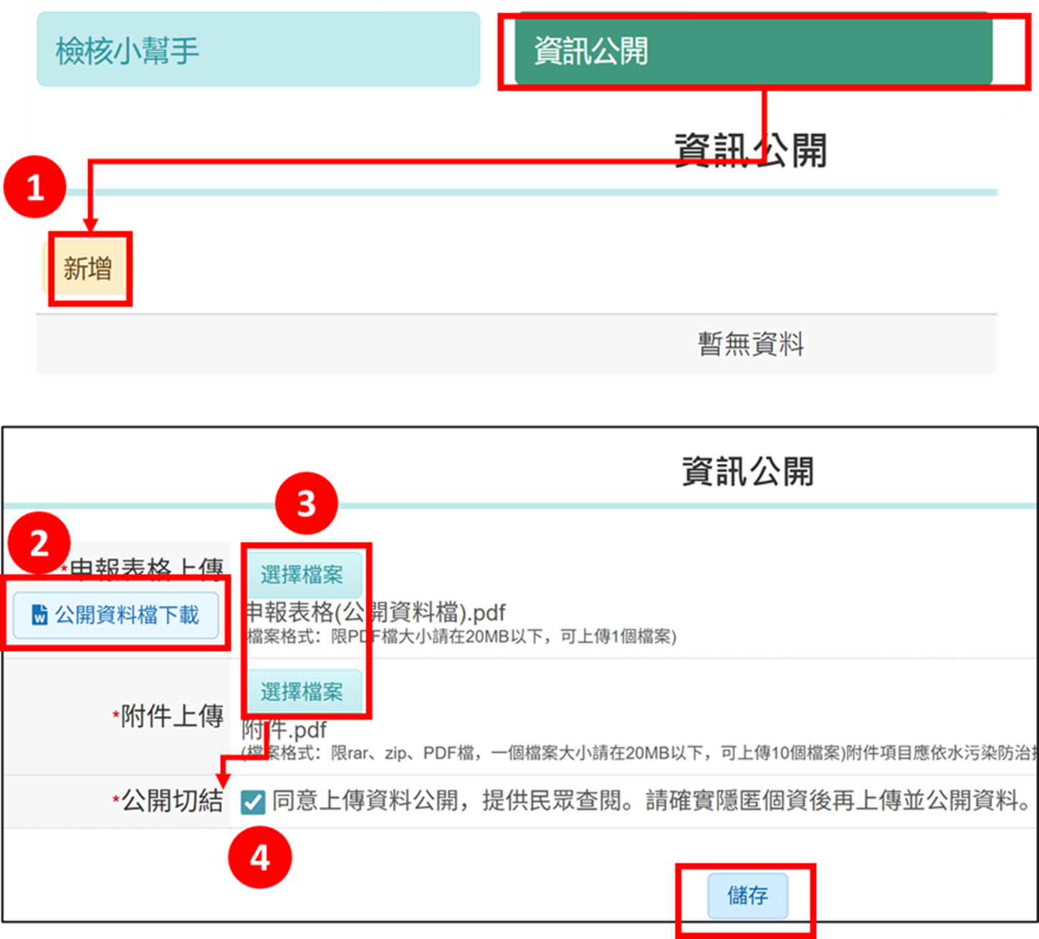Choose a file for 申報表格上傳 via 選擇檔案
This screenshot has height=939, width=1039.
pyautogui.click(x=302, y=574)
